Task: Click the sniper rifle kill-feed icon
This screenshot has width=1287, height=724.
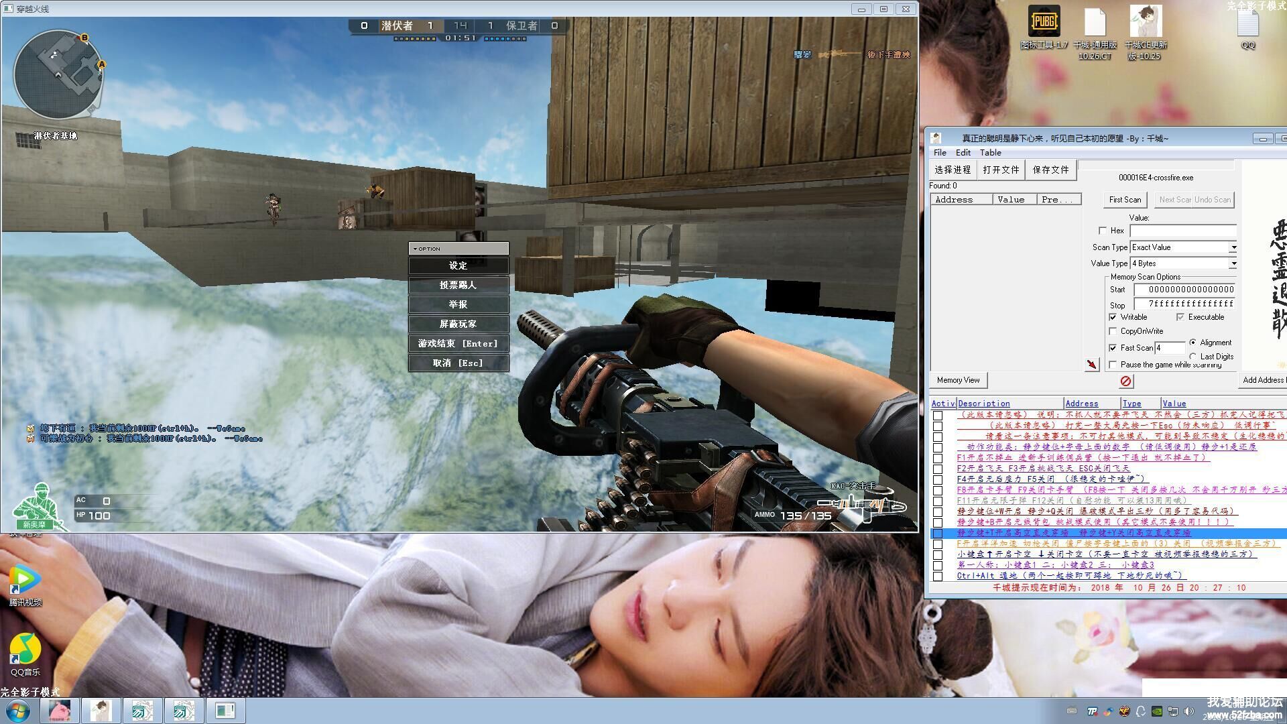Action: (x=839, y=54)
